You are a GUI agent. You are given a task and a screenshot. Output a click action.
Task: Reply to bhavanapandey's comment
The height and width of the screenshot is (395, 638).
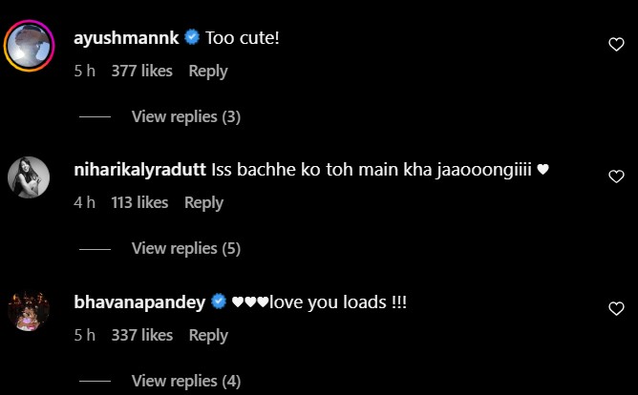[x=208, y=336]
